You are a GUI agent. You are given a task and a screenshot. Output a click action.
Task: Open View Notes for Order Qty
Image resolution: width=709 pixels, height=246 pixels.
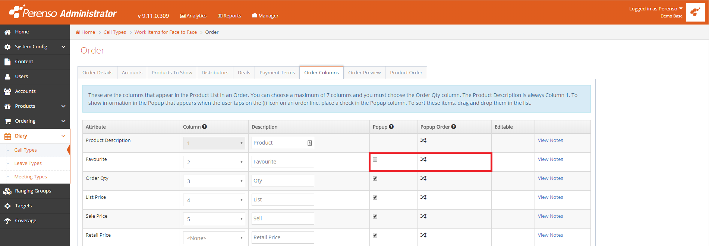550,178
